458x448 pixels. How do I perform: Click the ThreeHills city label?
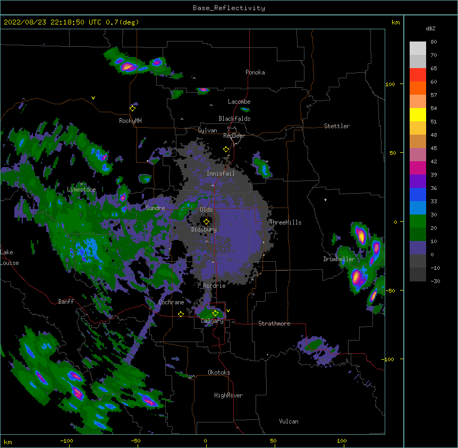pyautogui.click(x=285, y=222)
